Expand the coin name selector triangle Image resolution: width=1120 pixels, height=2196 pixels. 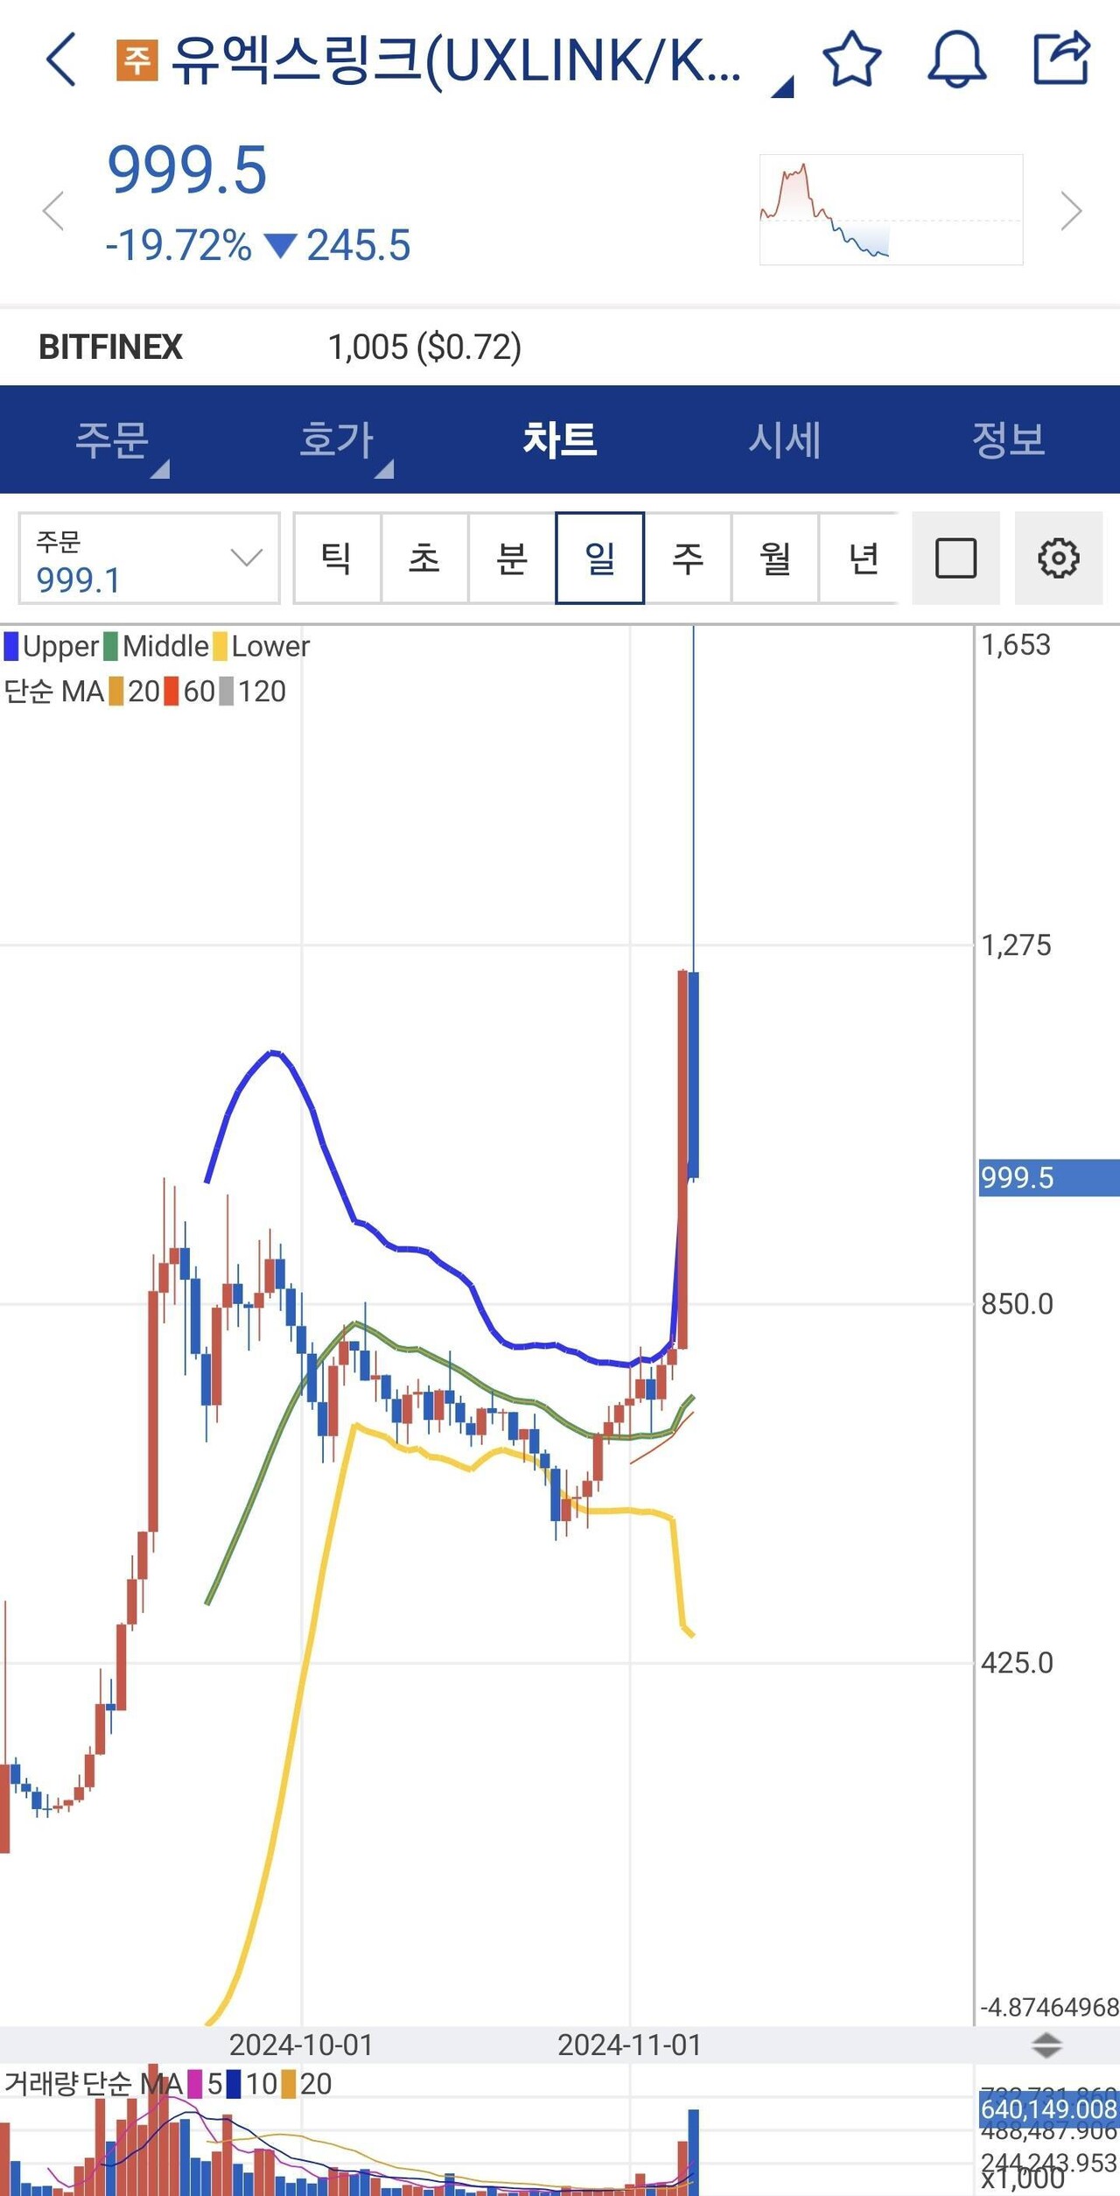(x=782, y=87)
